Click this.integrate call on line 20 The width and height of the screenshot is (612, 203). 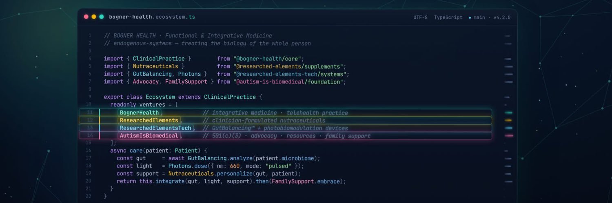162,181
